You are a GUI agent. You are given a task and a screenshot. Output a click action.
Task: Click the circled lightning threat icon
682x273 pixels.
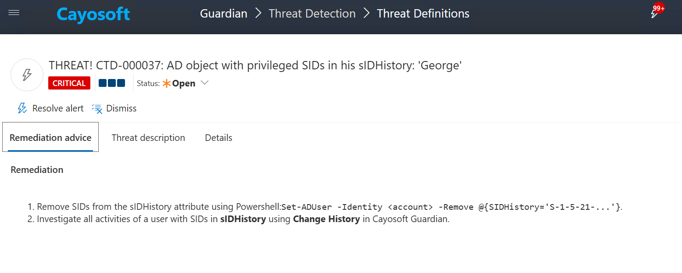coord(27,75)
